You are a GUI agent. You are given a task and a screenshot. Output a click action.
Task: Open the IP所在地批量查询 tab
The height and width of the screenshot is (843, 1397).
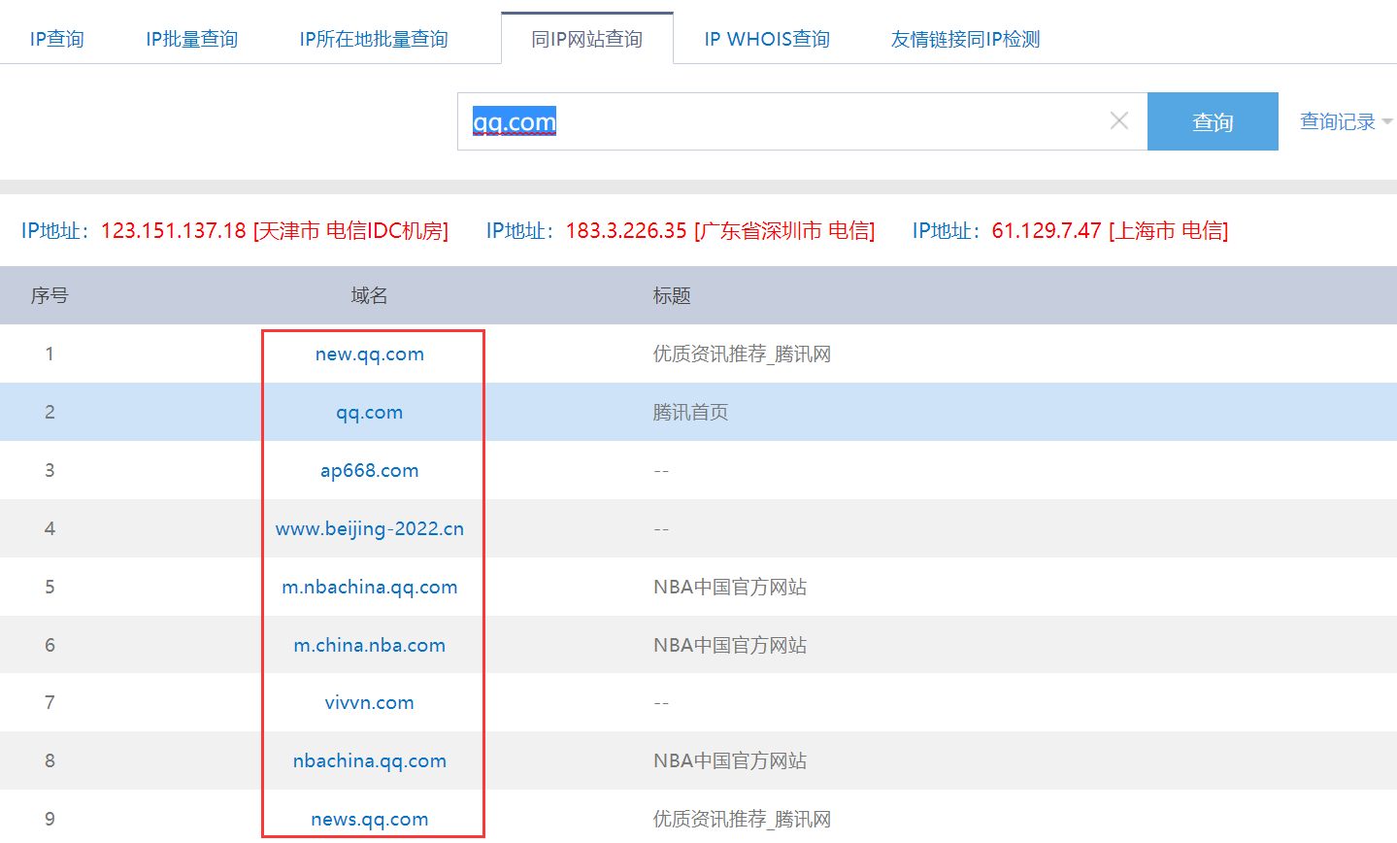click(x=374, y=39)
